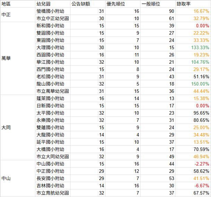The image size is (211, 197).
Task: Select the 地區 header cell
Action: tap(18, 4)
